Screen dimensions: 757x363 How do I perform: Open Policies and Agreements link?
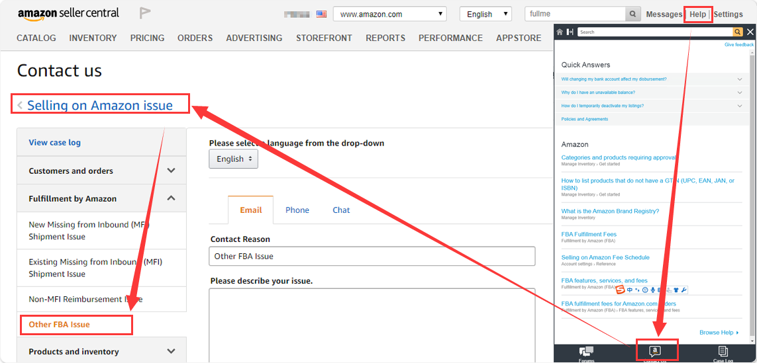pyautogui.click(x=585, y=118)
